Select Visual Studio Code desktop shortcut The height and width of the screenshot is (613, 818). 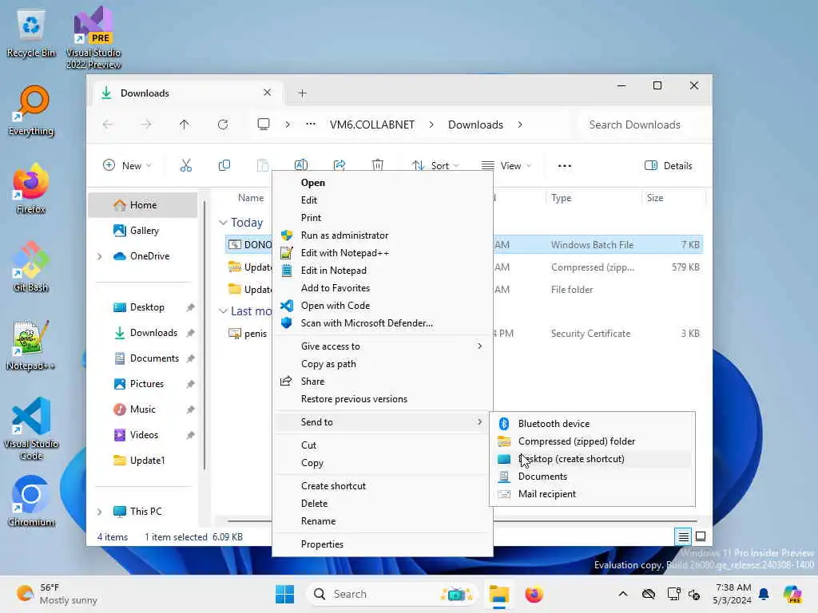tap(31, 429)
